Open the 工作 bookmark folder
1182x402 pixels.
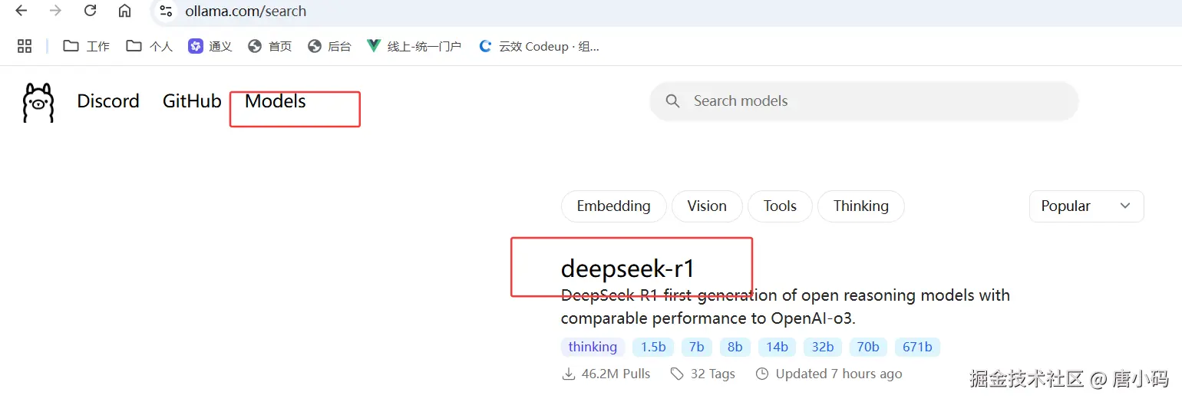coord(87,46)
